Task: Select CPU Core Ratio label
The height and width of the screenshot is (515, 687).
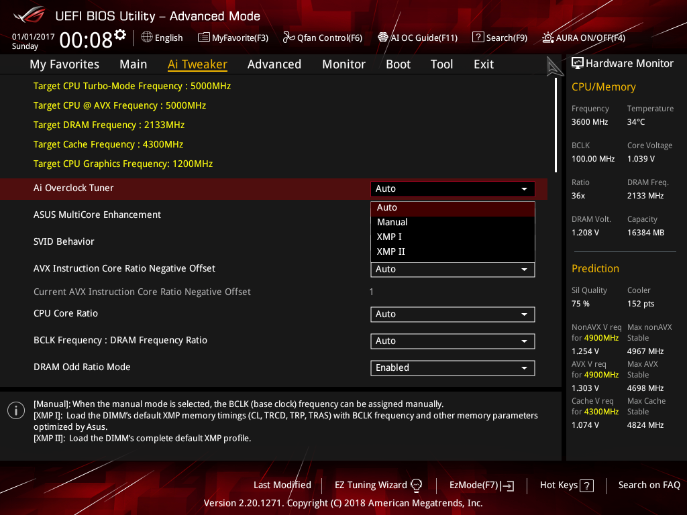Action: [x=66, y=314]
